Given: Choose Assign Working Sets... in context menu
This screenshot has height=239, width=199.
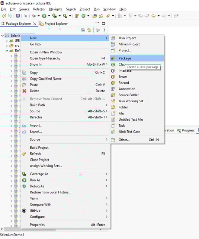Looking at the screenshot, I should (x=65, y=166).
